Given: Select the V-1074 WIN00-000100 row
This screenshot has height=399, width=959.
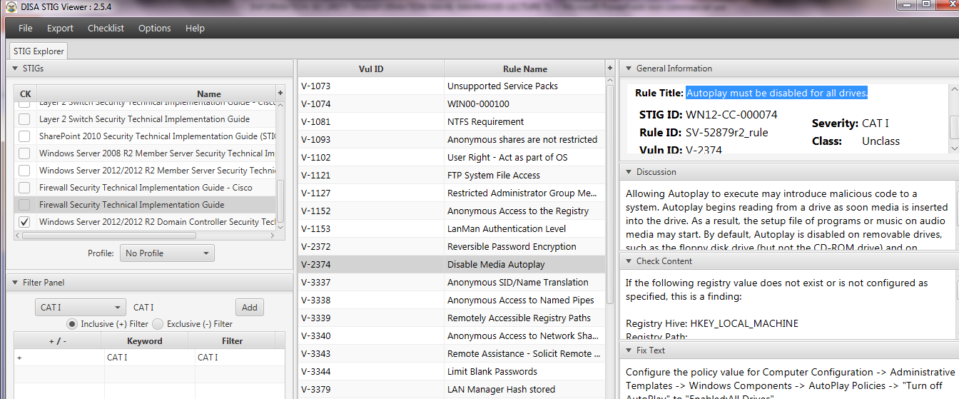Looking at the screenshot, I should click(x=452, y=104).
